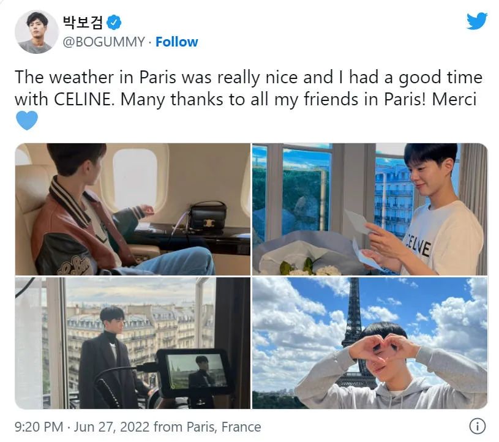Open the photo of reading a card

point(370,209)
